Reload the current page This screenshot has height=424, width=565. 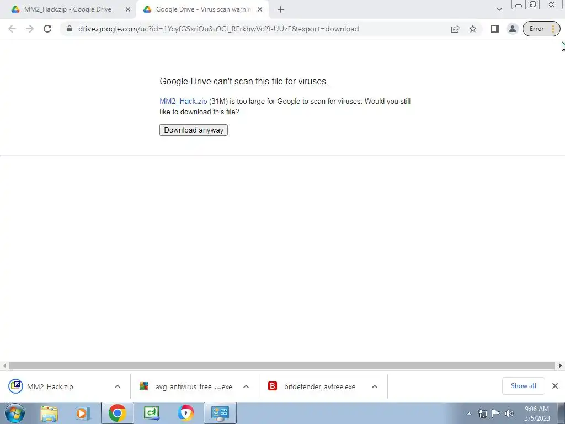coord(47,29)
